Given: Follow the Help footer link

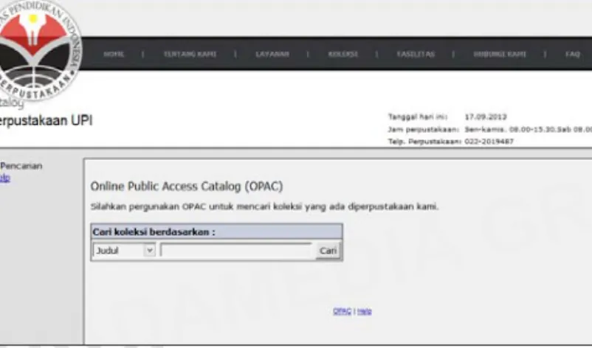Looking at the screenshot, I should click(365, 311).
